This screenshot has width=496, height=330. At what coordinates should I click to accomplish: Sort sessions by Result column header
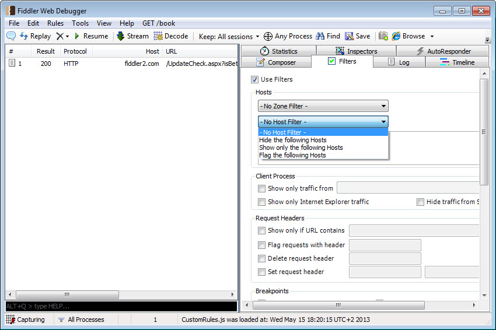tap(46, 51)
